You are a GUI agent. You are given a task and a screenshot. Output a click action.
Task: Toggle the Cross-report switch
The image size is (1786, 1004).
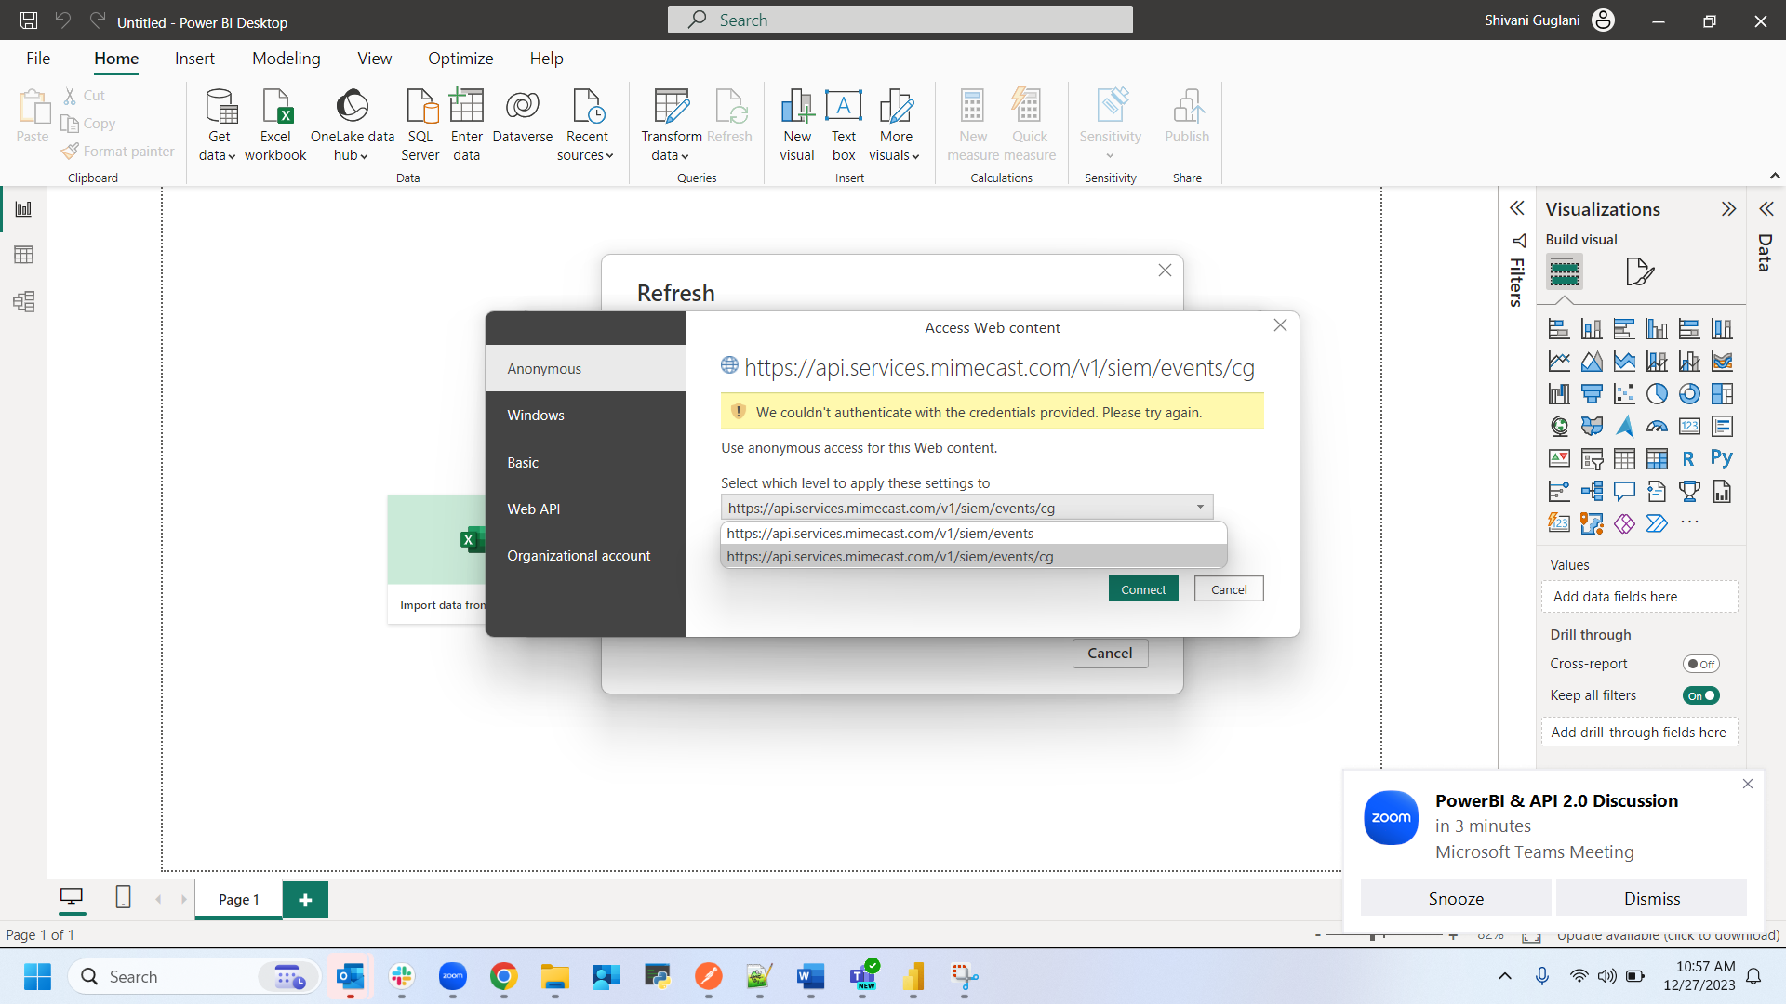(x=1700, y=664)
